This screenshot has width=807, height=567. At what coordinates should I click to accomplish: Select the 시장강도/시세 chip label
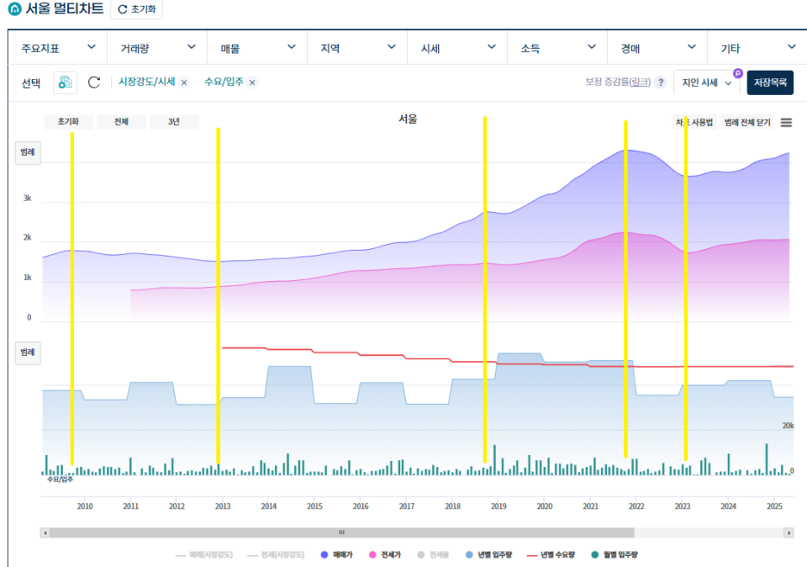tap(147, 82)
